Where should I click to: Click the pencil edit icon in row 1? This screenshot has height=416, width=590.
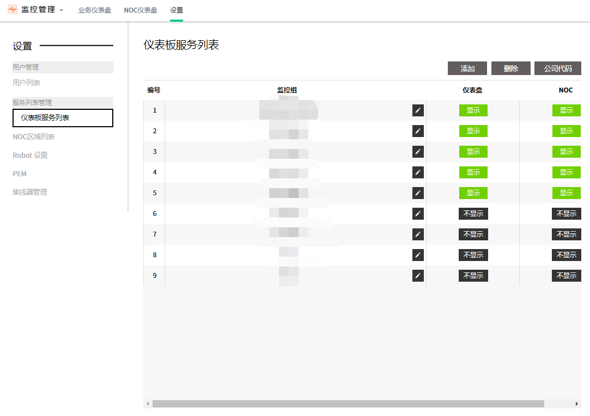coord(418,110)
